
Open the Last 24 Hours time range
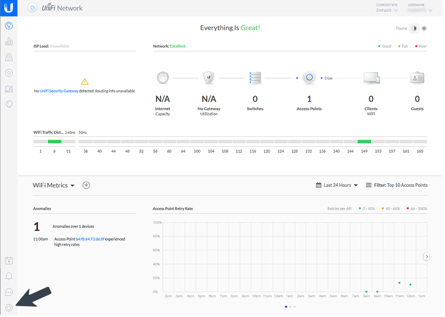click(x=337, y=185)
